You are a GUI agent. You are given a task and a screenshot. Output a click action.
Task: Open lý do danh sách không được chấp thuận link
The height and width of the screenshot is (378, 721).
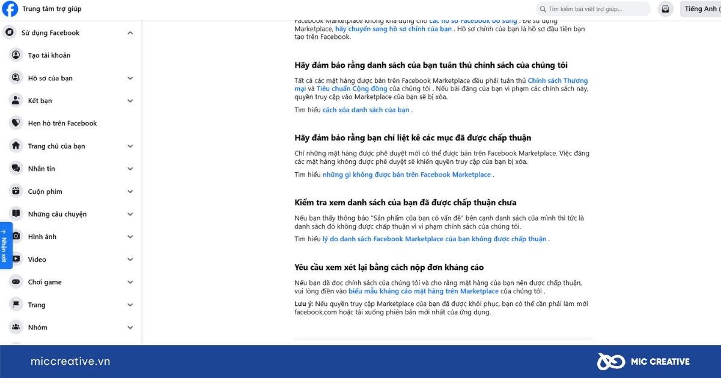tap(434, 239)
